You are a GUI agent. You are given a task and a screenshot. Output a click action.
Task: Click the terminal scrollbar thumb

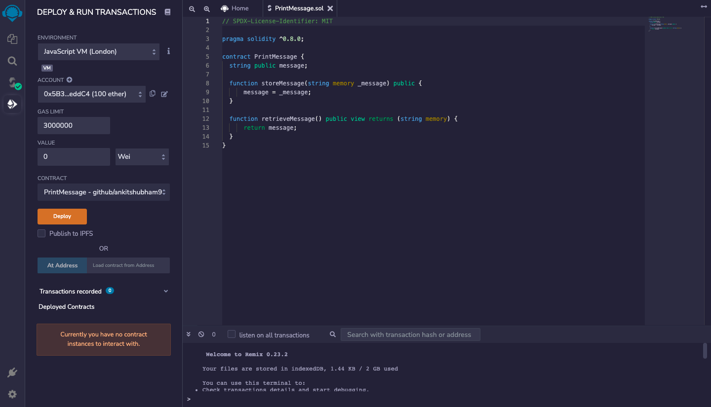(x=705, y=351)
